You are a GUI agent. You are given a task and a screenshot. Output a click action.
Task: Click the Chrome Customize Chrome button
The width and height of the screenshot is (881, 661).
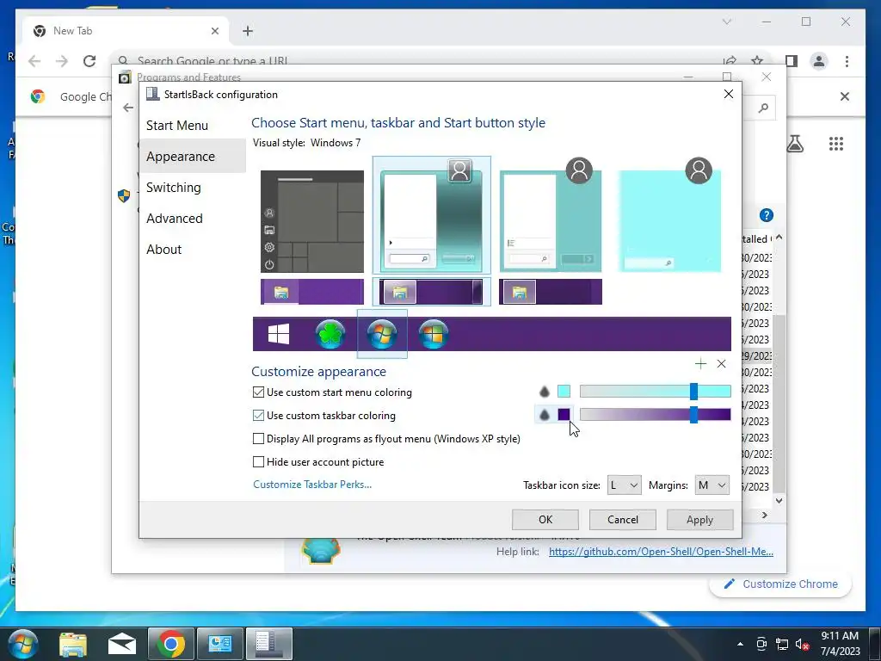[x=780, y=584]
